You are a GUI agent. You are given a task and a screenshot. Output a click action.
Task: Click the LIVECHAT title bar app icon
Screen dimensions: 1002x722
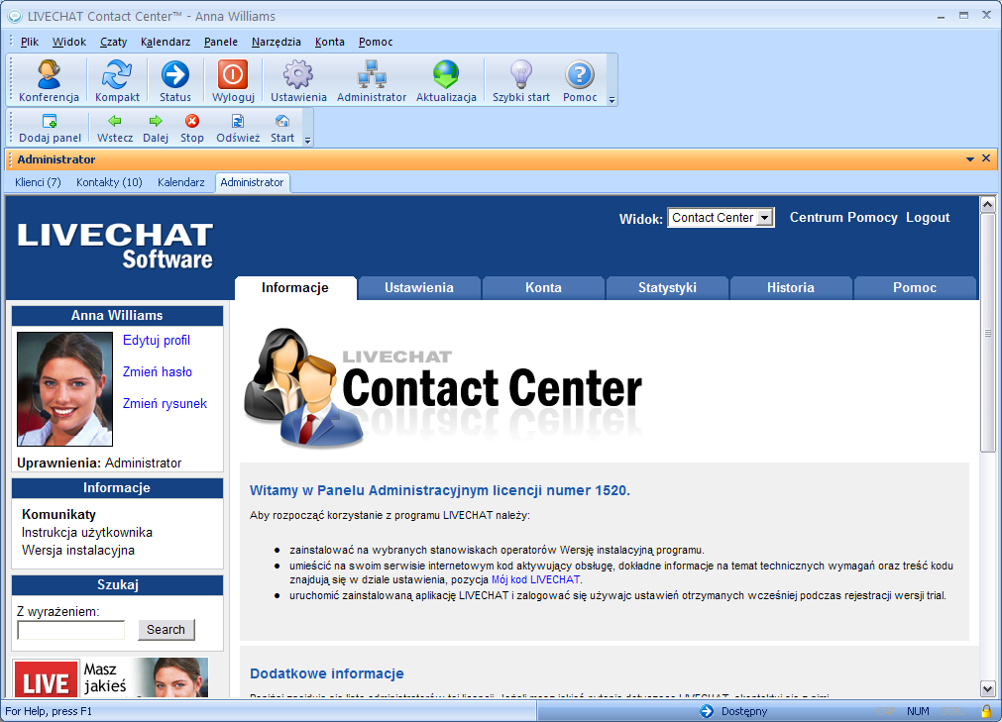(14, 16)
